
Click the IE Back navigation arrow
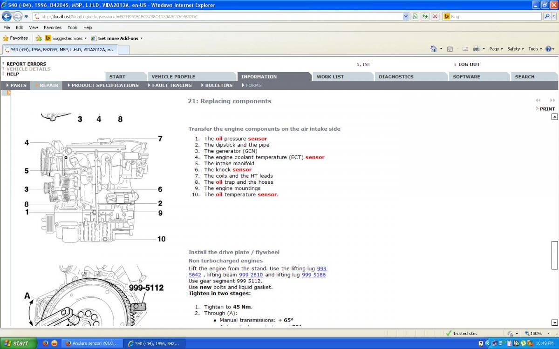[x=7, y=16]
